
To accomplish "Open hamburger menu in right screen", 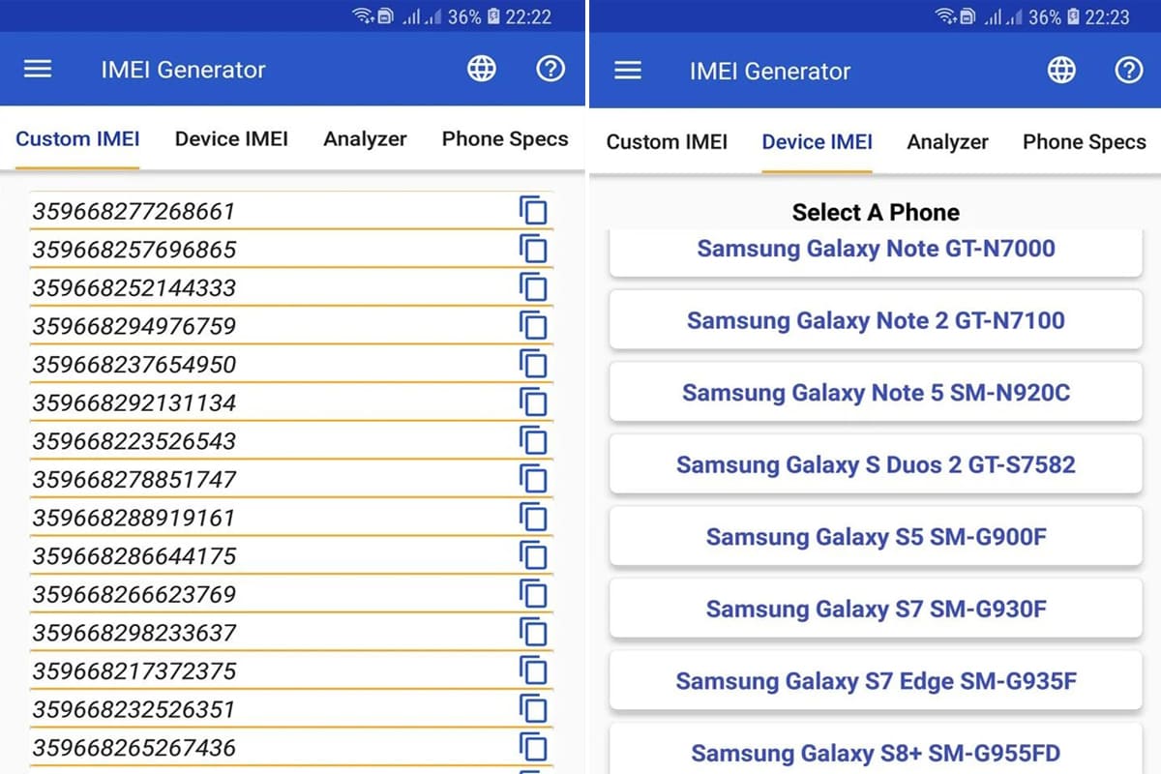I will pos(628,71).
